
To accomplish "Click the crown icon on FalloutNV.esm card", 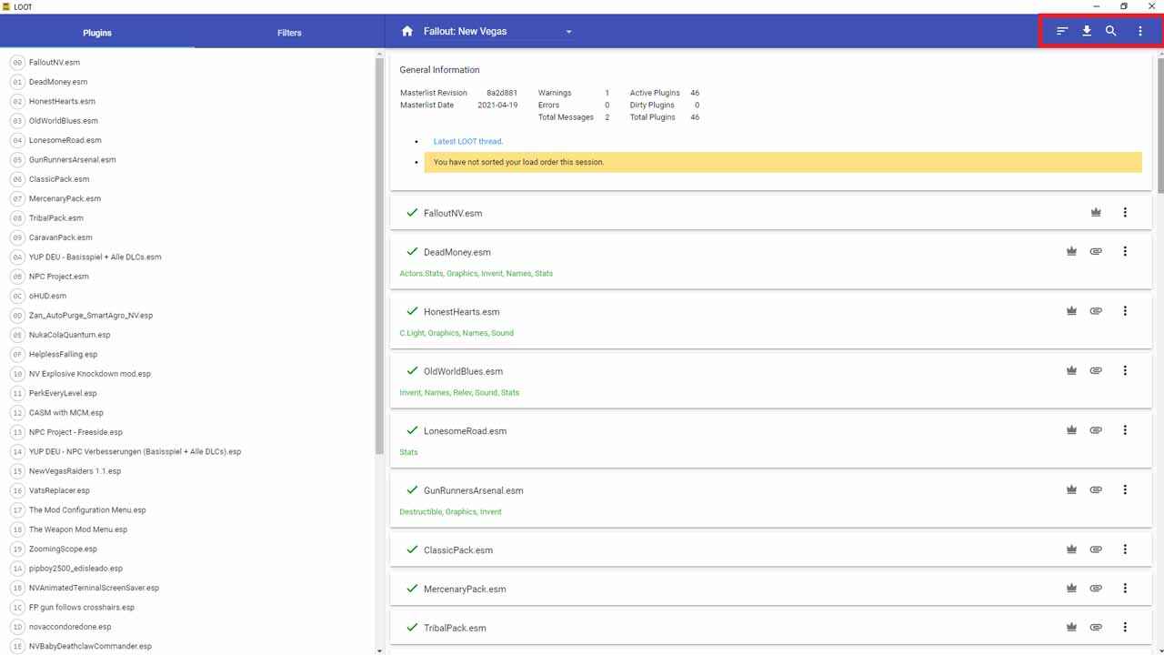I will click(x=1096, y=213).
